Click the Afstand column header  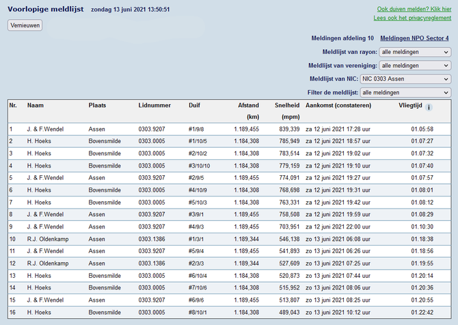point(248,105)
